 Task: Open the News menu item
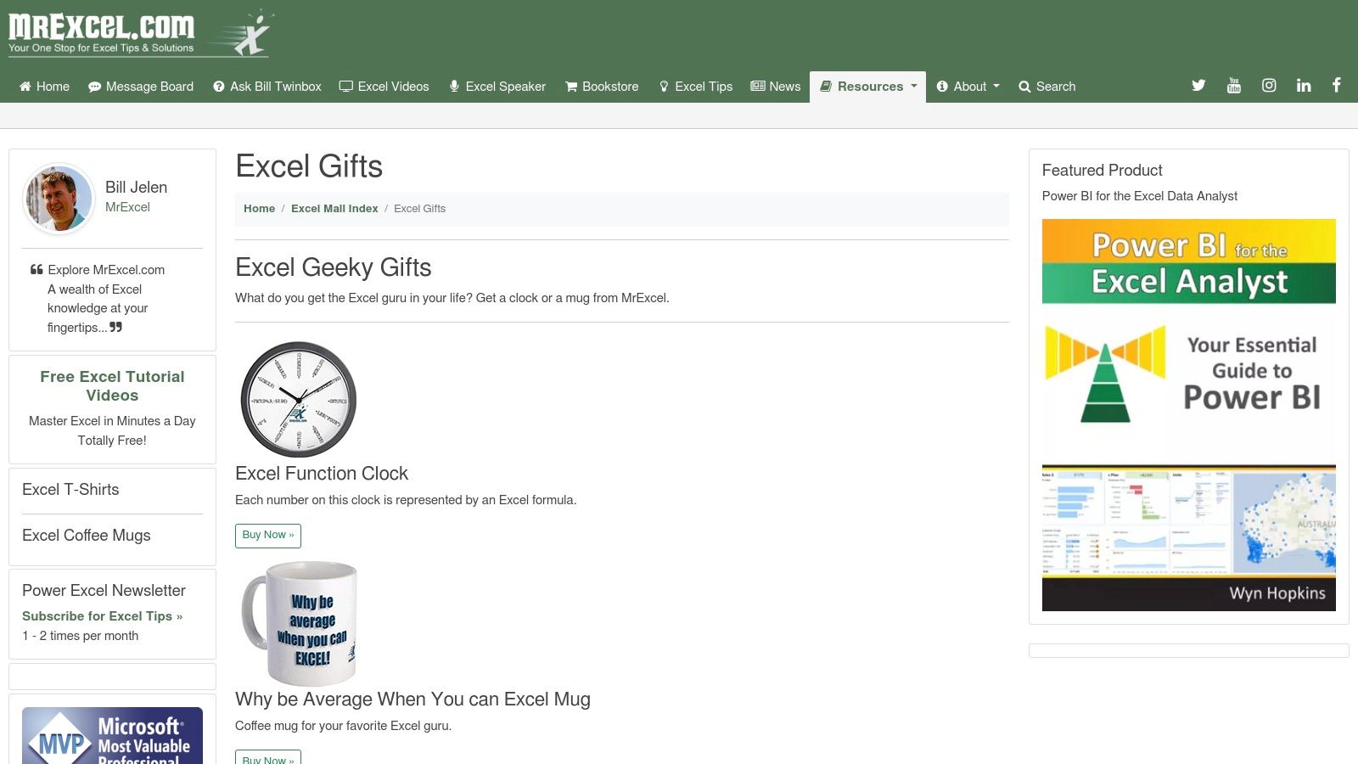point(776,87)
